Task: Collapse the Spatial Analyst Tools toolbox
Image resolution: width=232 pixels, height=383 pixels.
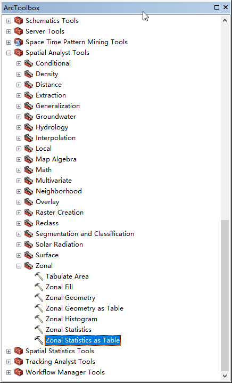Action: pos(9,53)
